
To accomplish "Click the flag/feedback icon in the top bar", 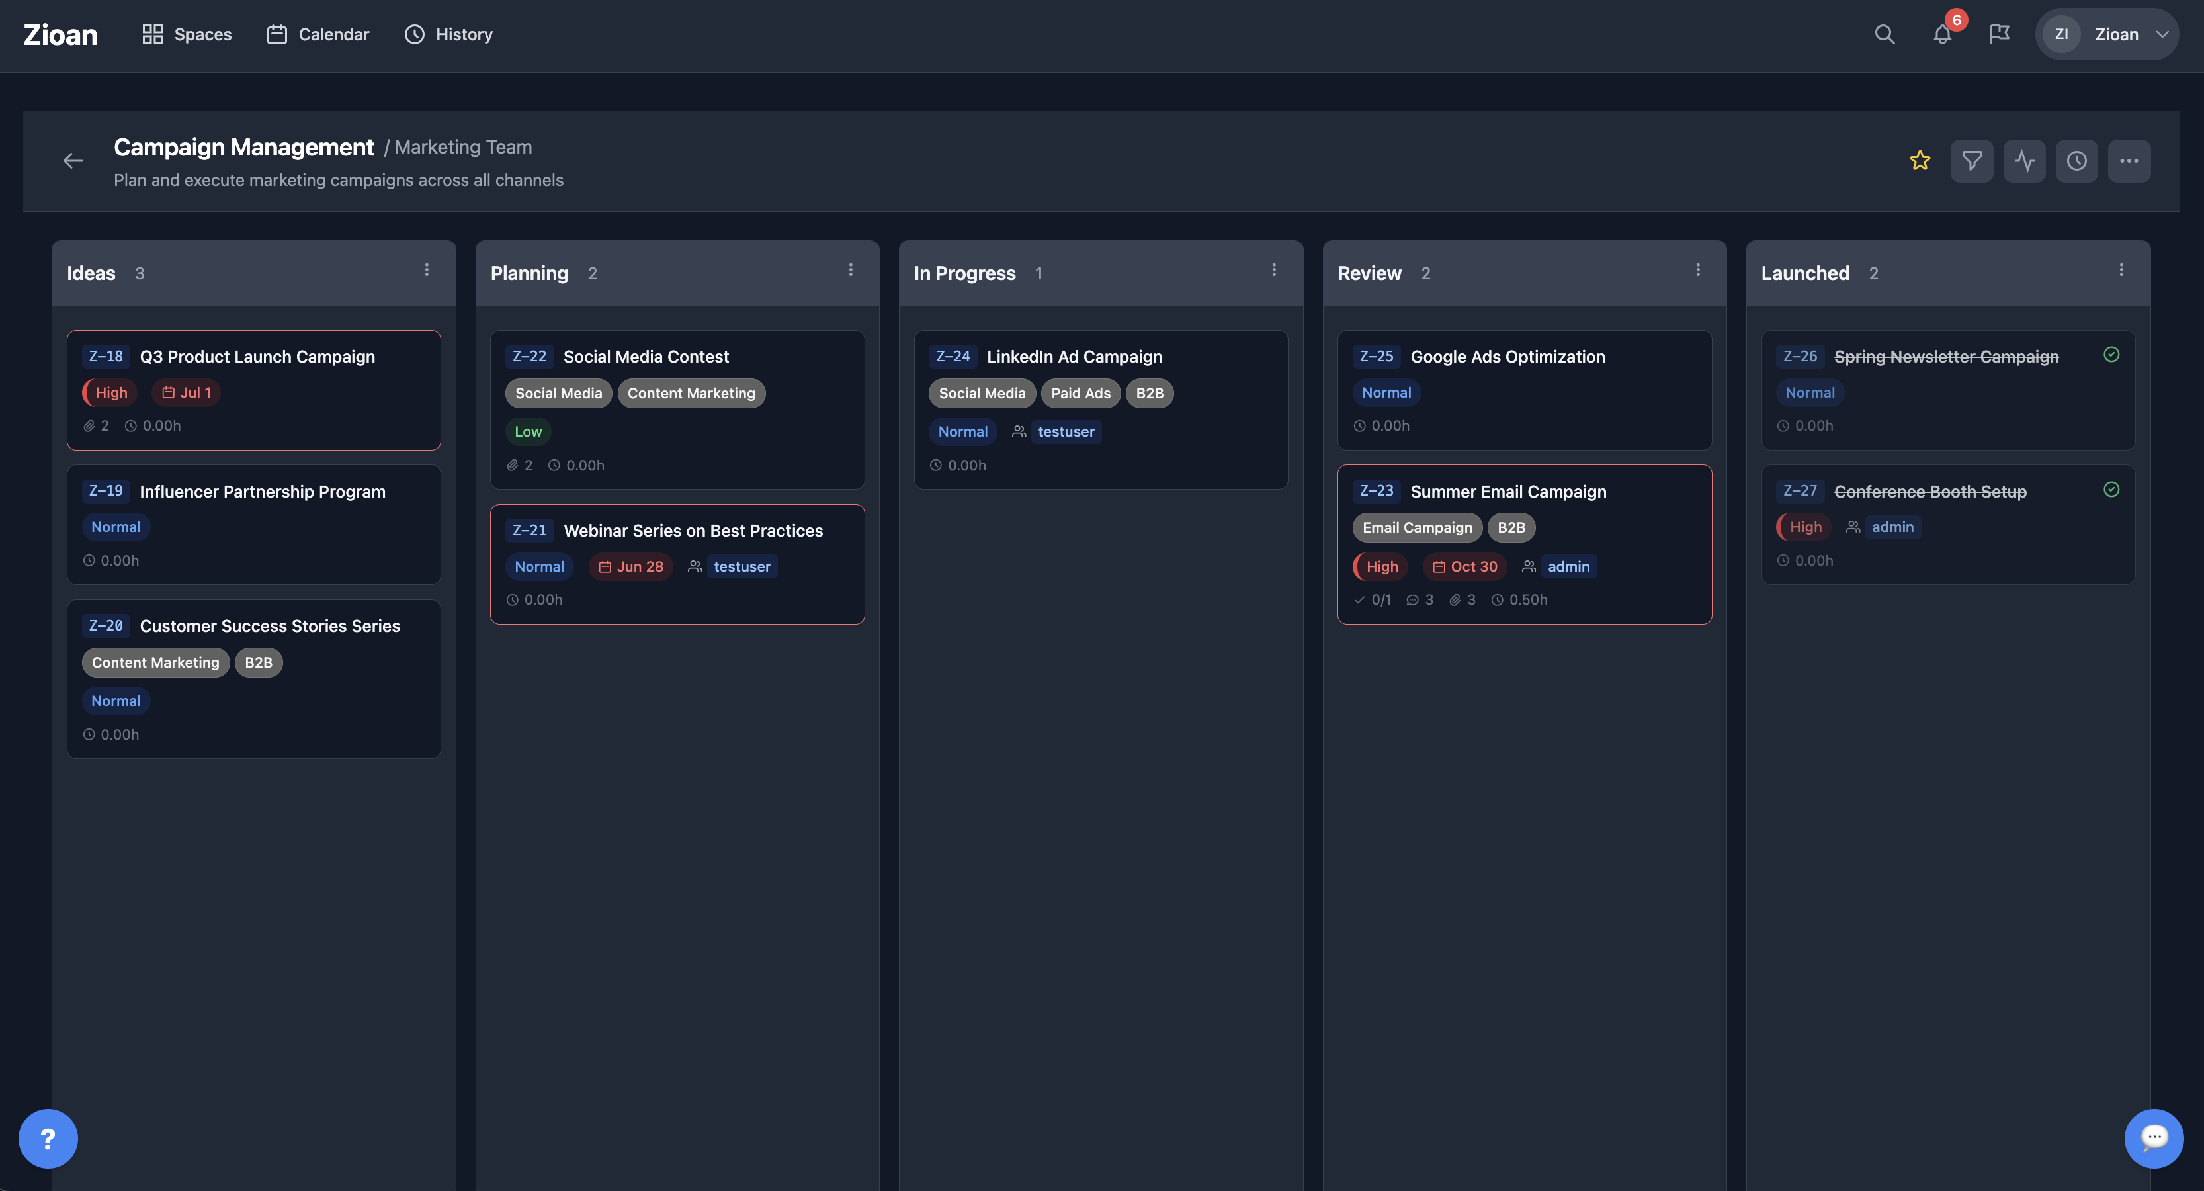I will [x=2000, y=34].
